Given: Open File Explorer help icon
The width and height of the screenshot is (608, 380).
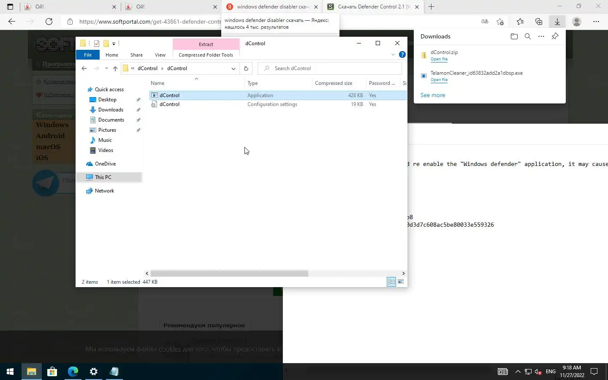Looking at the screenshot, I should (402, 54).
